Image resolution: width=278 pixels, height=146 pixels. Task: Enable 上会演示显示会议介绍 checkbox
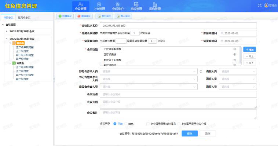[179, 124]
